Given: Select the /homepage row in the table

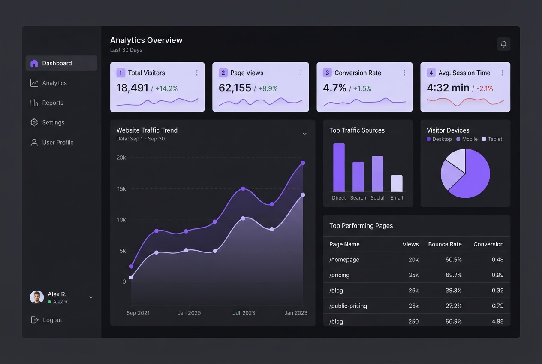Looking at the screenshot, I should [416, 260].
